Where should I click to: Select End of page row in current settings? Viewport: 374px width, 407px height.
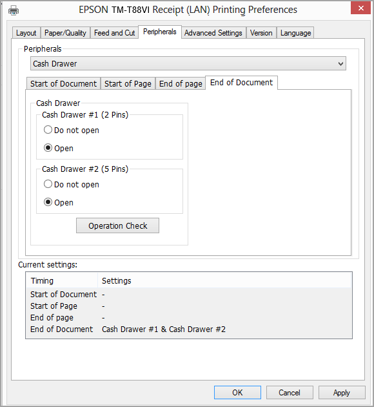pos(189,318)
